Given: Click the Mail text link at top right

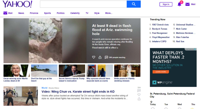Looking at the screenshot, I should click(x=193, y=4).
